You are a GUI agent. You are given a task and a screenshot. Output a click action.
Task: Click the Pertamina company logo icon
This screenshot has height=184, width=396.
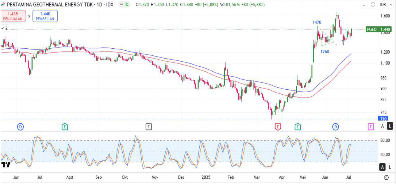(3, 5)
